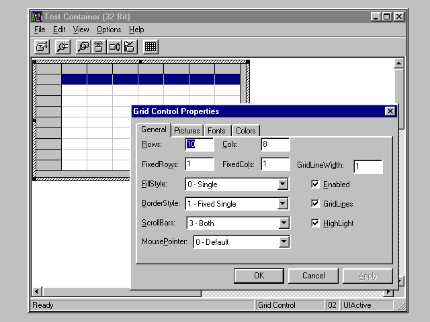Viewport: 430px width, 322px height.
Task: Open the FillStyle dropdown
Action: (284, 184)
